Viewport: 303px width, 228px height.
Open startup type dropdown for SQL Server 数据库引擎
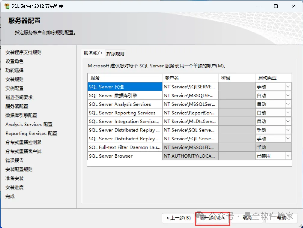coord(288,95)
